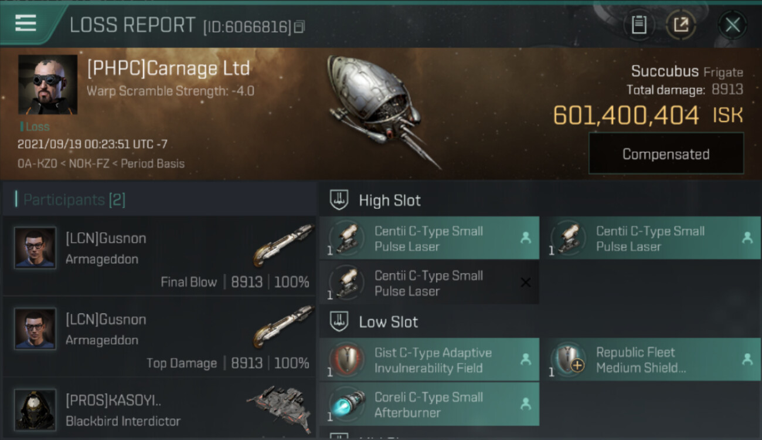Screen dimensions: 762x440
Task: Select Gusnon Final Blow participant portrait
Action: click(35, 248)
